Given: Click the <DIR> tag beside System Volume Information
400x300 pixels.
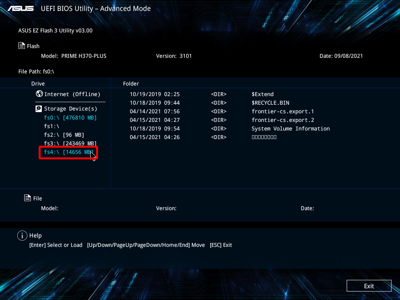Looking at the screenshot, I should [219, 129].
